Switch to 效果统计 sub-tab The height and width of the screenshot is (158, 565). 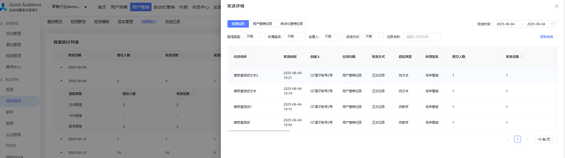pyautogui.click(x=149, y=22)
